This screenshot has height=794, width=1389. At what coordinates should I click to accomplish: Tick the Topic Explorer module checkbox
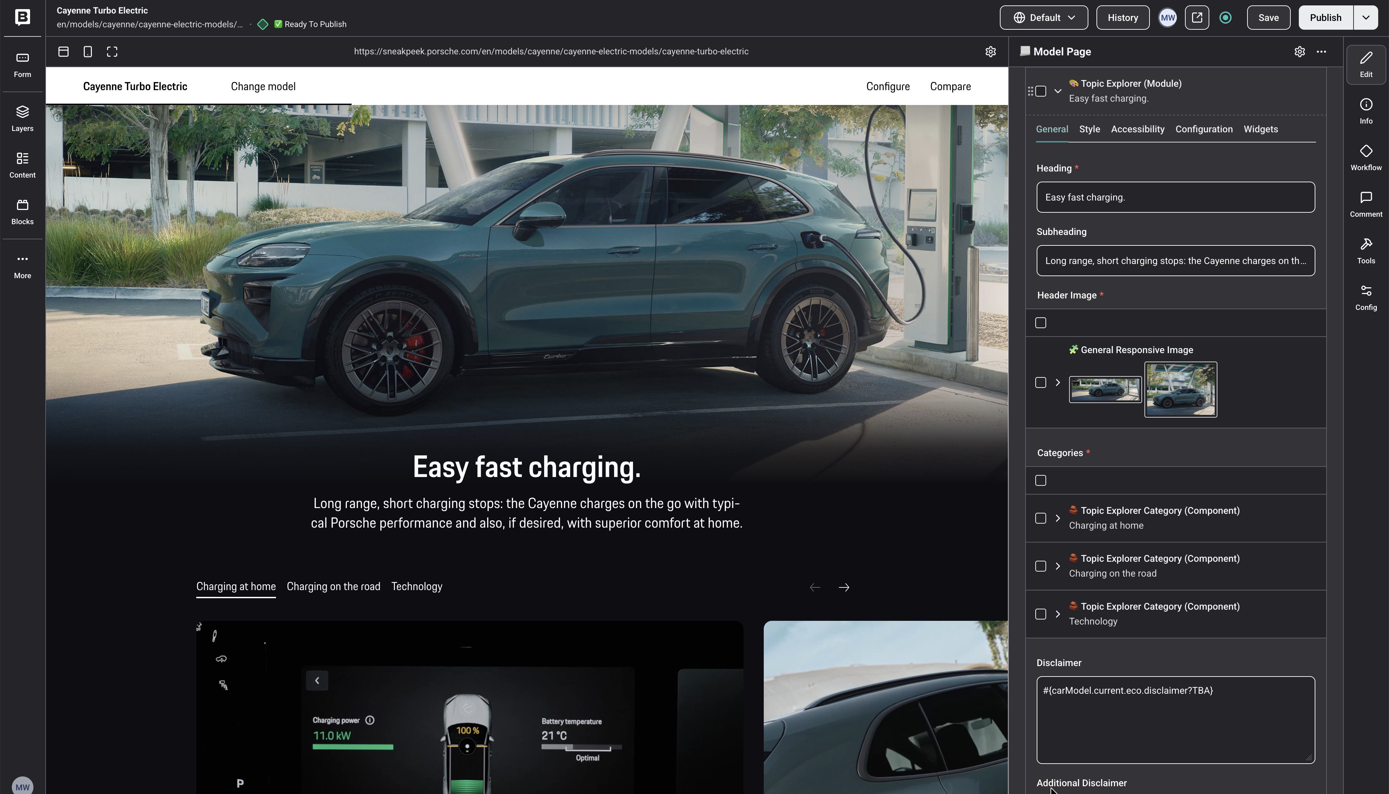[x=1040, y=91]
